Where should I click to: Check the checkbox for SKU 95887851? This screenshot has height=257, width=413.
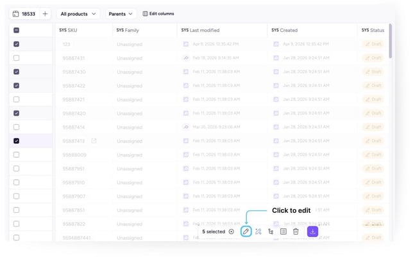[16, 210]
